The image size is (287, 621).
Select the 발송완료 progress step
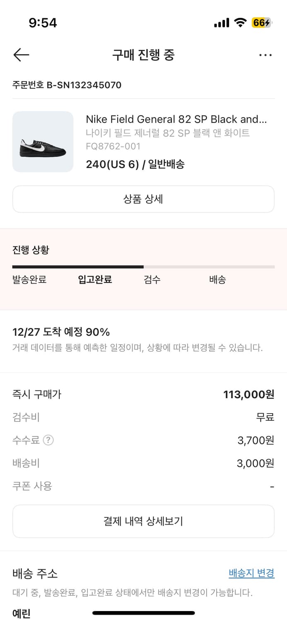point(29,280)
